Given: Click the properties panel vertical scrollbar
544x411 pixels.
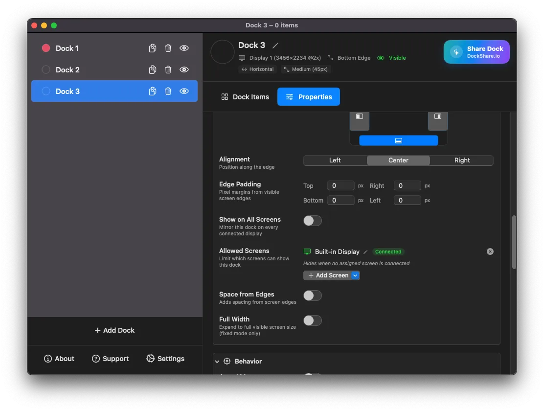Looking at the screenshot, I should point(514,242).
